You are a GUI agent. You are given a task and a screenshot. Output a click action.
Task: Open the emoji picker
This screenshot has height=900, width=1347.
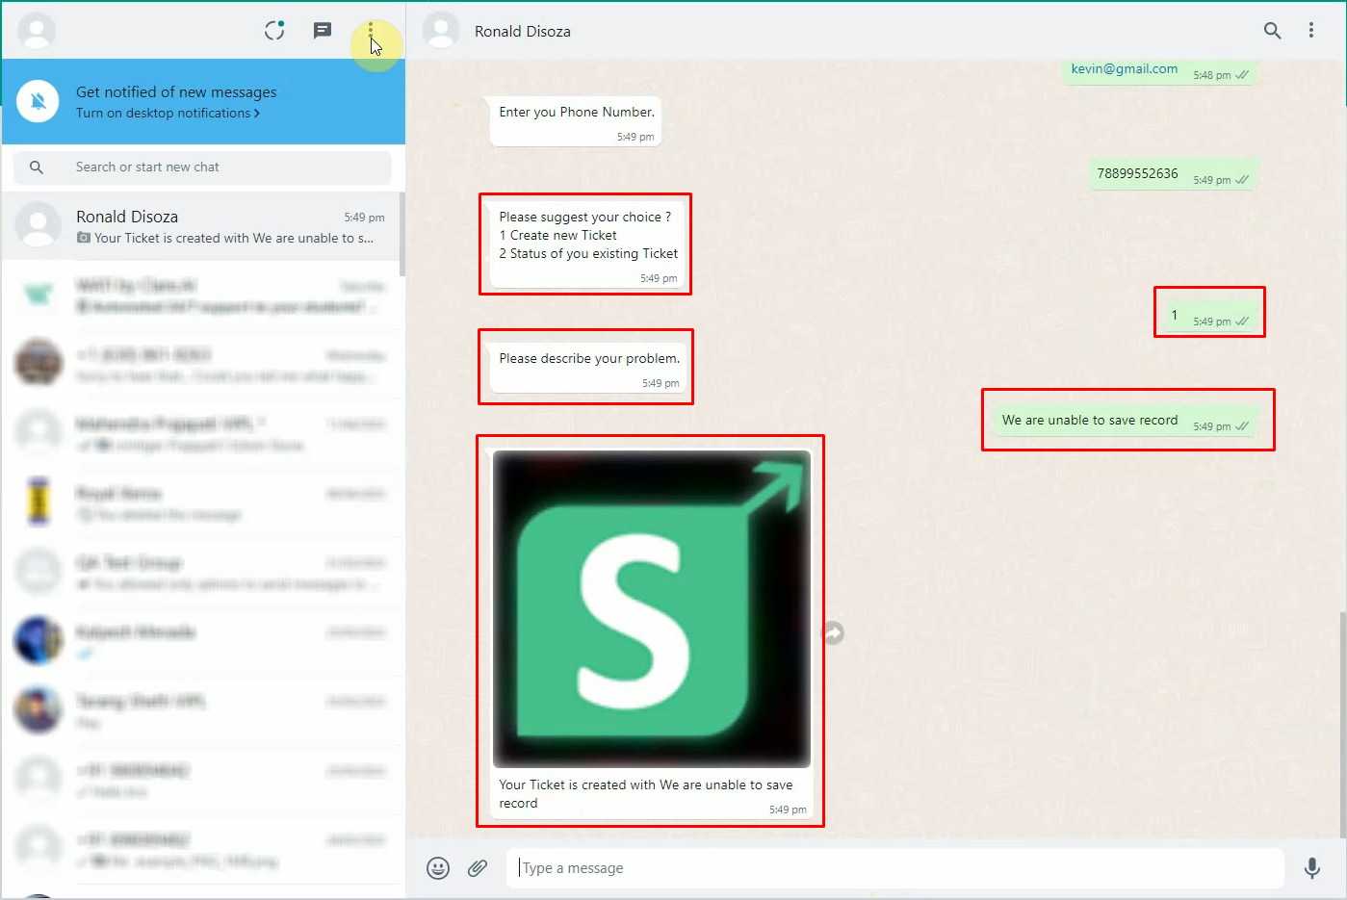tap(438, 868)
